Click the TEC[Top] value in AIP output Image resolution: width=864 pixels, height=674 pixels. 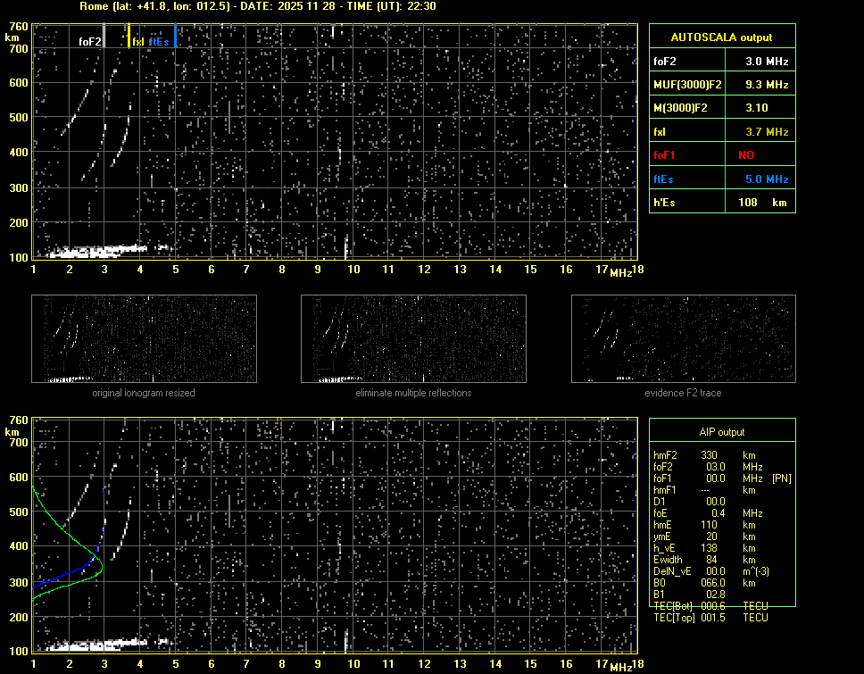[x=710, y=618]
